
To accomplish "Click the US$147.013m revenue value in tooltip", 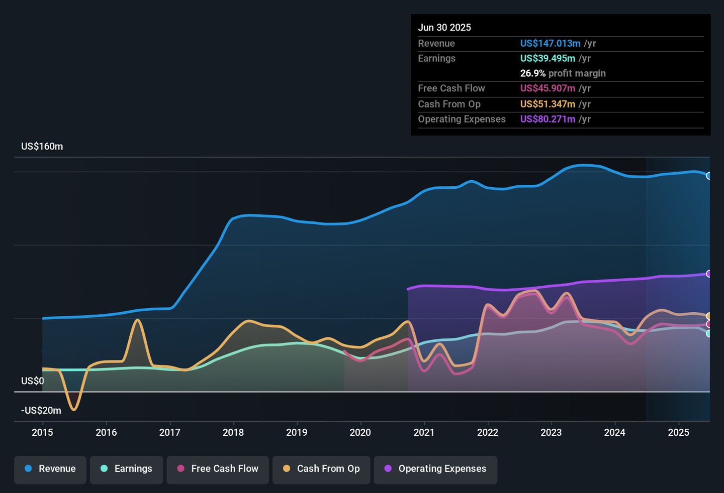I will [x=550, y=44].
